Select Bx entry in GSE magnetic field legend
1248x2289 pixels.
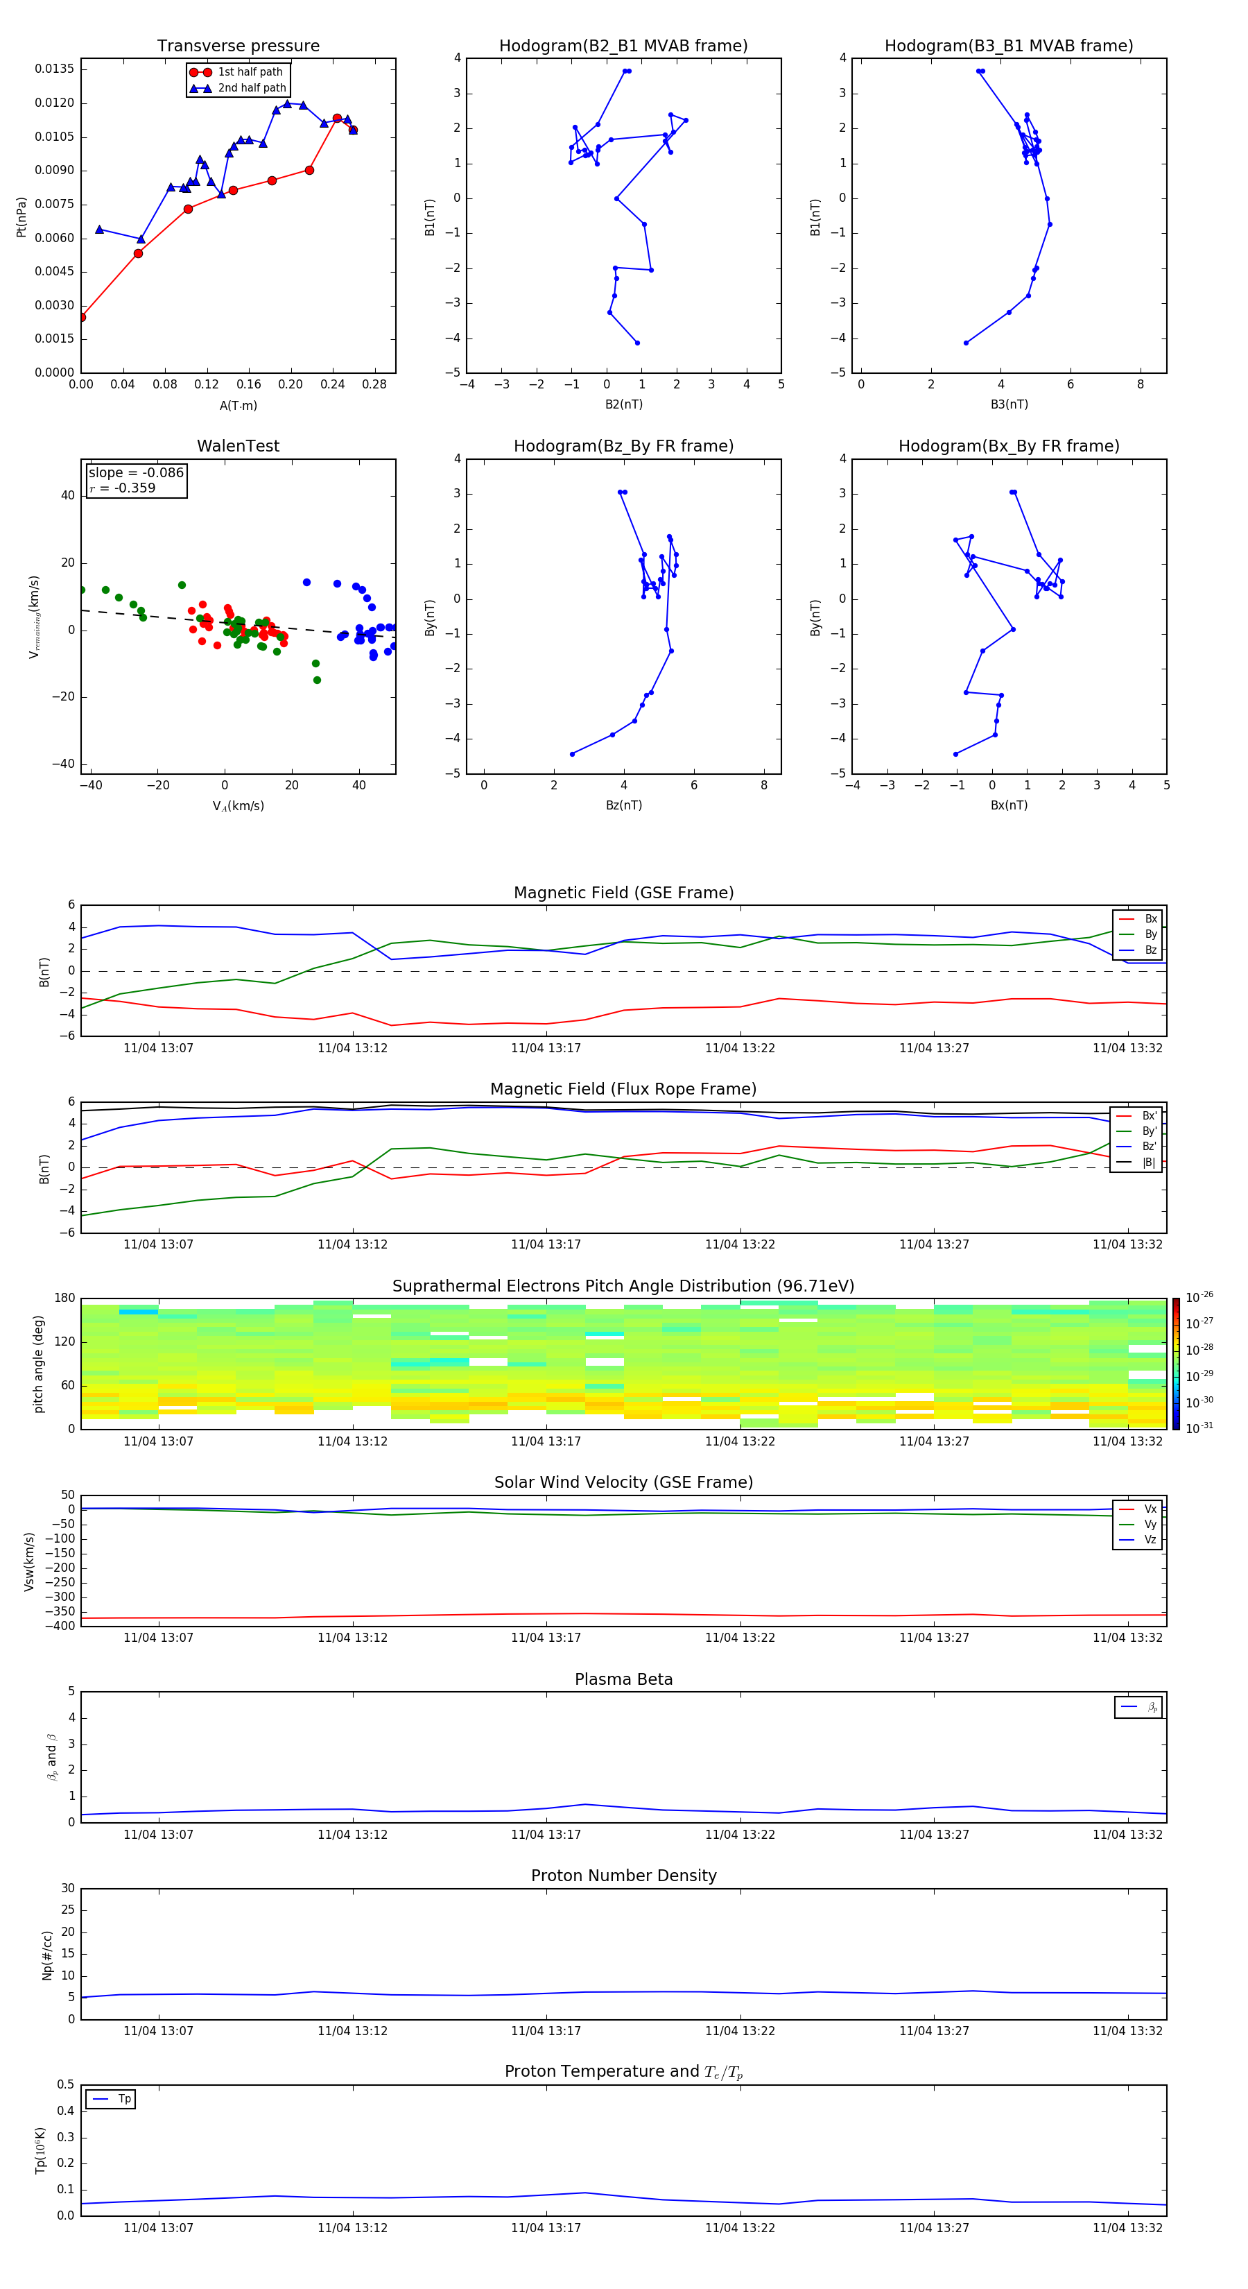(x=1138, y=919)
